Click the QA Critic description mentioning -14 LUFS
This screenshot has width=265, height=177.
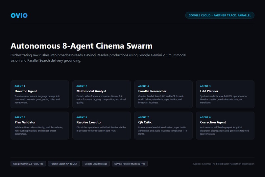[162, 131]
